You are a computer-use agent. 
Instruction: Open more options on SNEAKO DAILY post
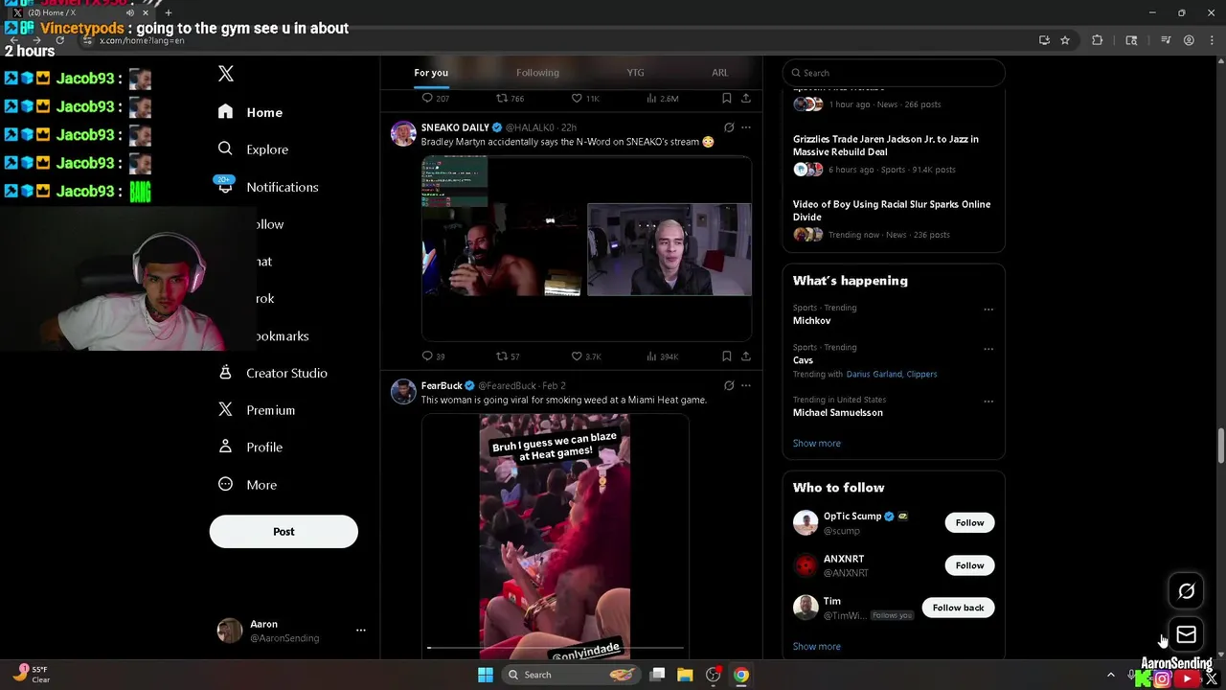[x=746, y=127]
